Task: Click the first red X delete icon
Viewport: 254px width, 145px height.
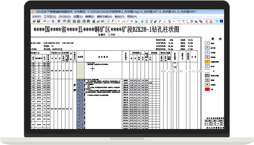Action: (x=207, y=21)
